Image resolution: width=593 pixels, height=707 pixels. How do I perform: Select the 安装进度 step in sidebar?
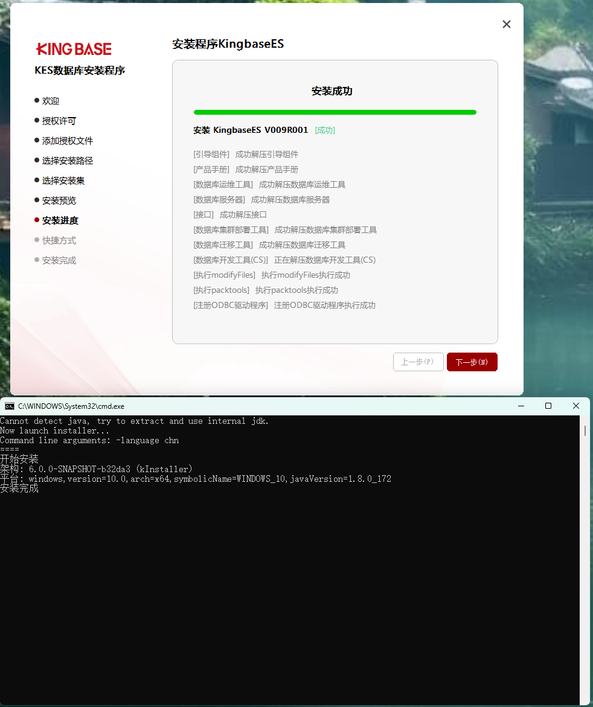pos(56,220)
